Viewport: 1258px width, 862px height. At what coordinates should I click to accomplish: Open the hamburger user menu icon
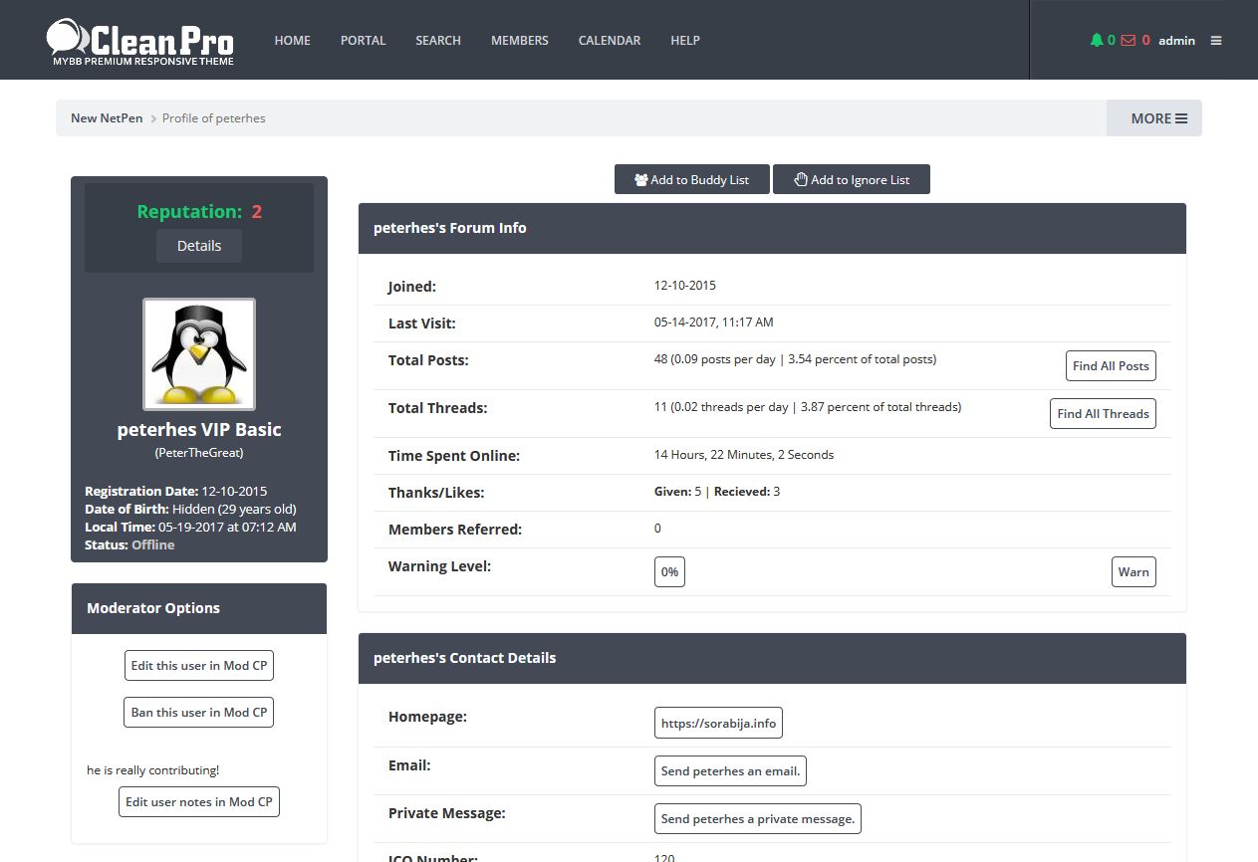[1216, 41]
